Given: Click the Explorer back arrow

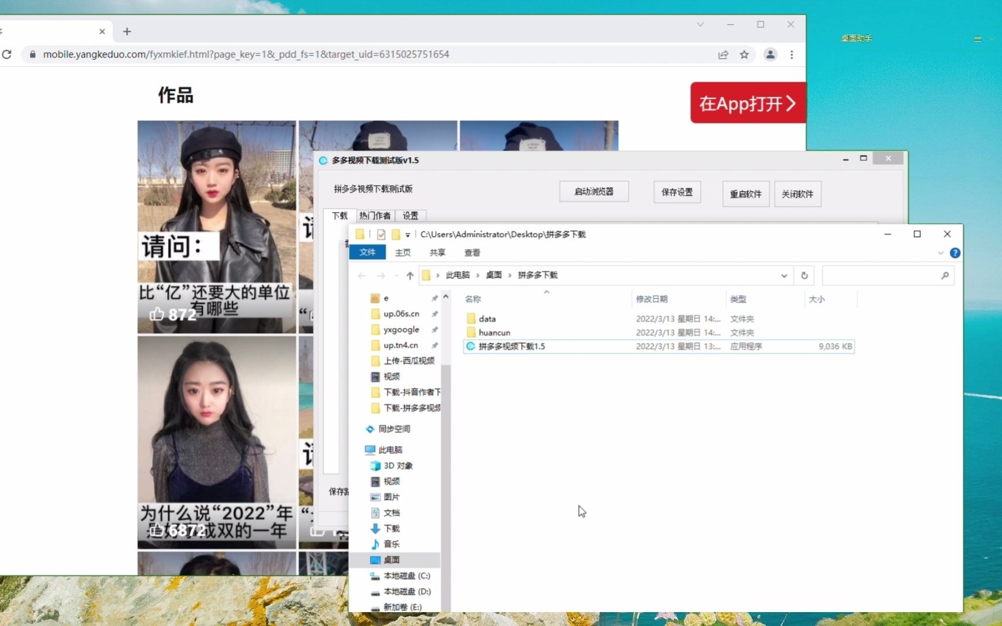Looking at the screenshot, I should (x=362, y=275).
